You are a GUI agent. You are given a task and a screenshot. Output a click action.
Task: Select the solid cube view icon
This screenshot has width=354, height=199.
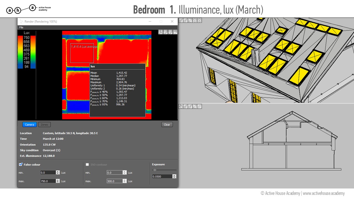(195, 20)
